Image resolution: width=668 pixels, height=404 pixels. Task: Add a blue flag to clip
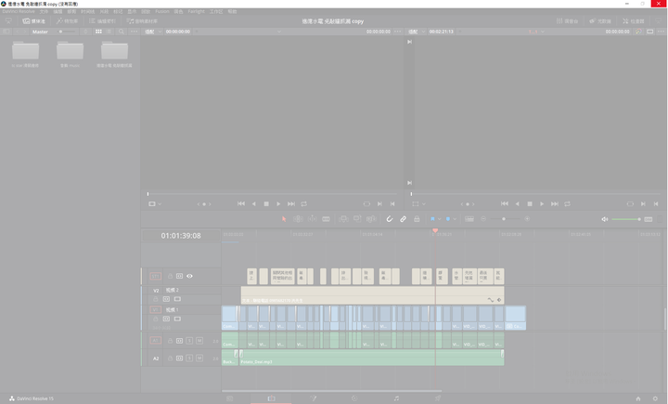coord(432,219)
